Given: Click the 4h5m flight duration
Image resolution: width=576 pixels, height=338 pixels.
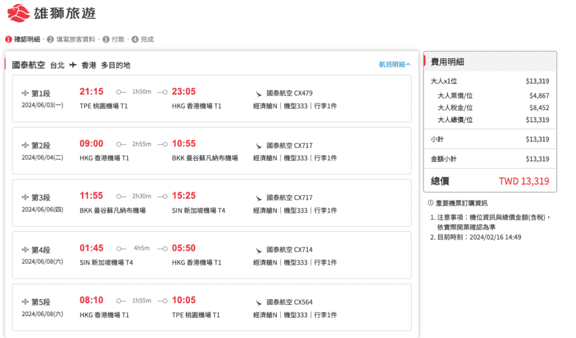Looking at the screenshot, I should (x=142, y=249).
